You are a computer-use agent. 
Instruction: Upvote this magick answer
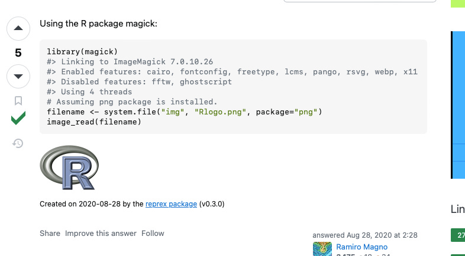point(18,28)
